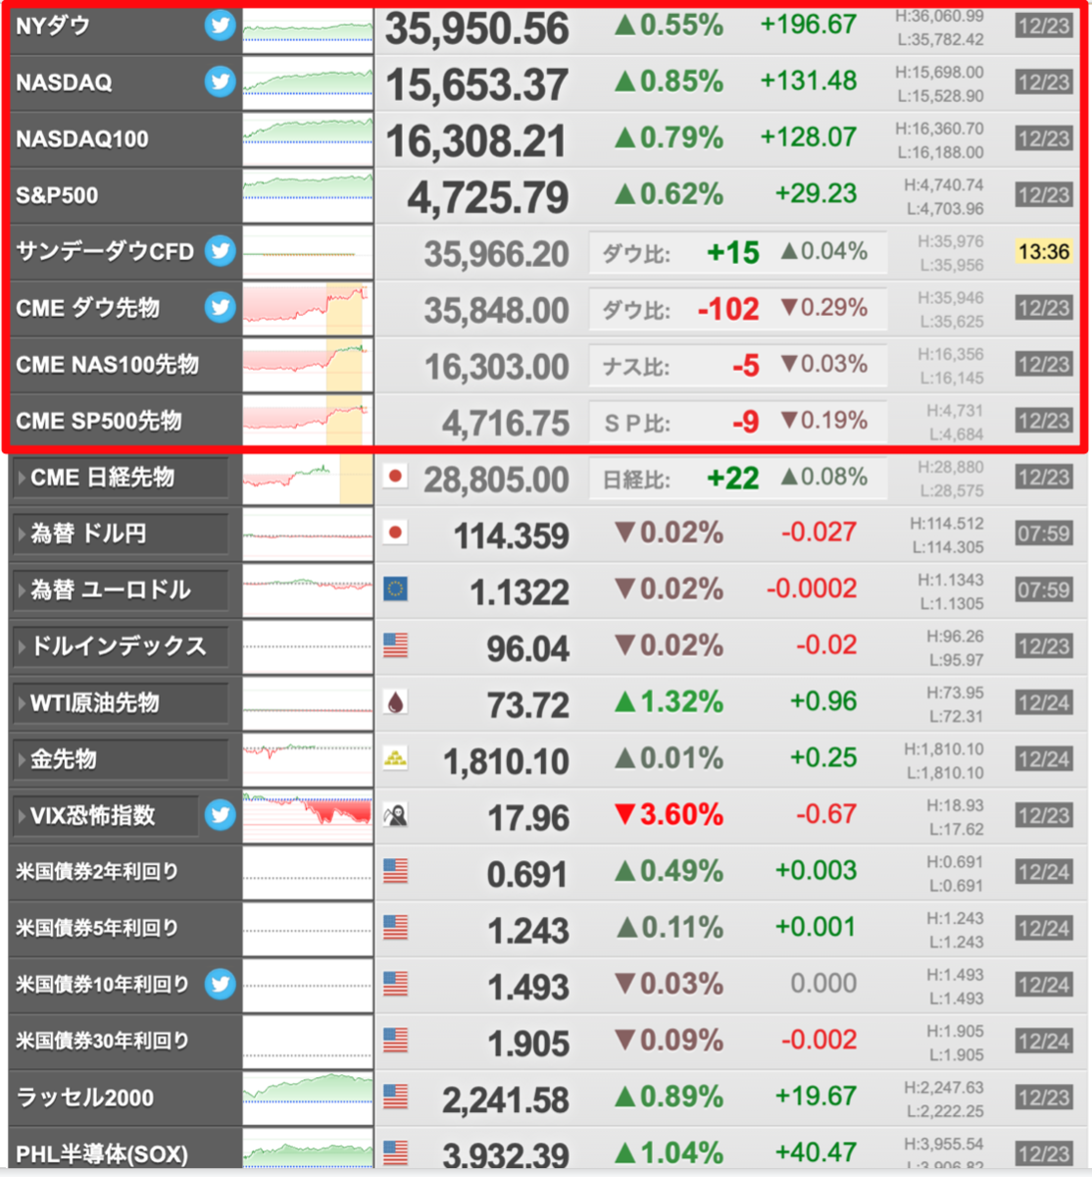Viewport: 1092px width, 1177px height.
Task: Open the CME ダウ先物 mini chart
Action: pos(308,309)
